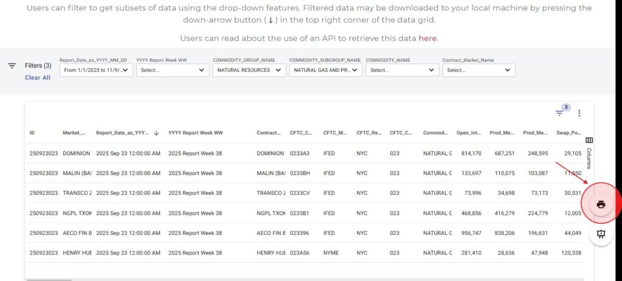Image resolution: width=622 pixels, height=281 pixels.
Task: Click the grid filter icon with badge 3
Action: 559,113
